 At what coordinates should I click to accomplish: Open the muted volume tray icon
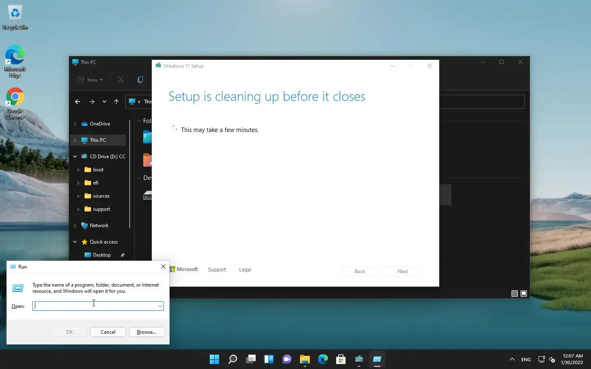(x=552, y=360)
